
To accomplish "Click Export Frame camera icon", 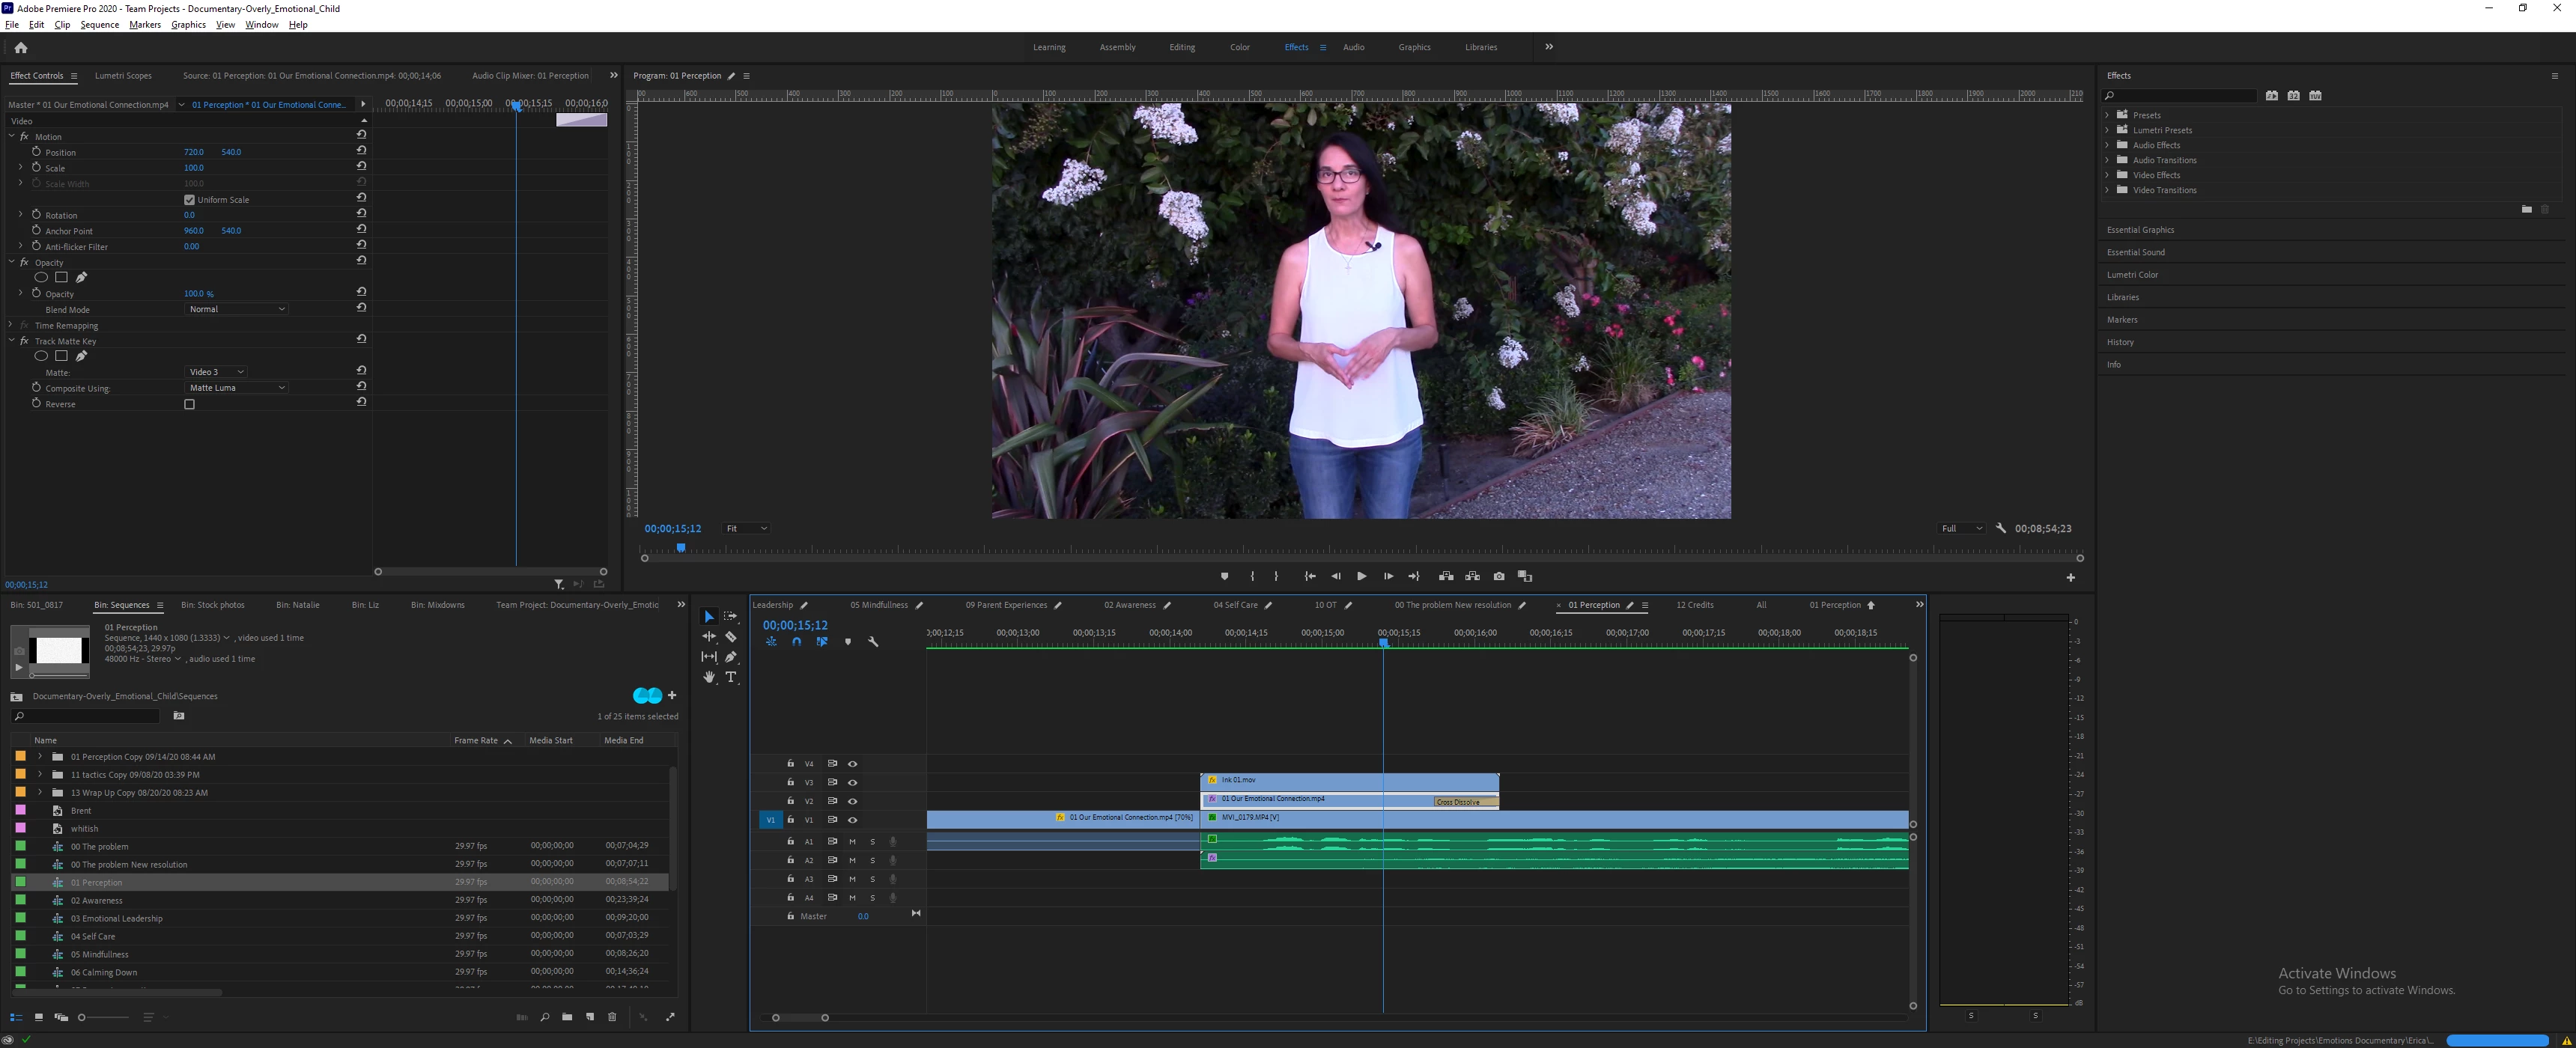I will coord(1498,576).
